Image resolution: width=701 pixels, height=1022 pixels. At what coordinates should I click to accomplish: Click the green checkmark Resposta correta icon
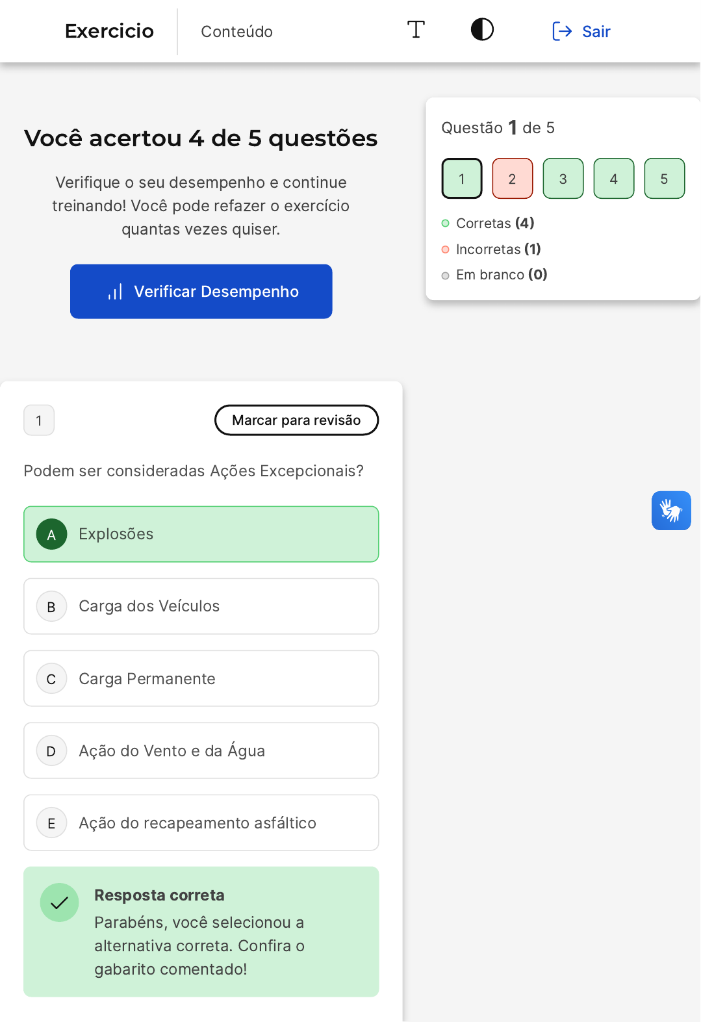click(60, 902)
